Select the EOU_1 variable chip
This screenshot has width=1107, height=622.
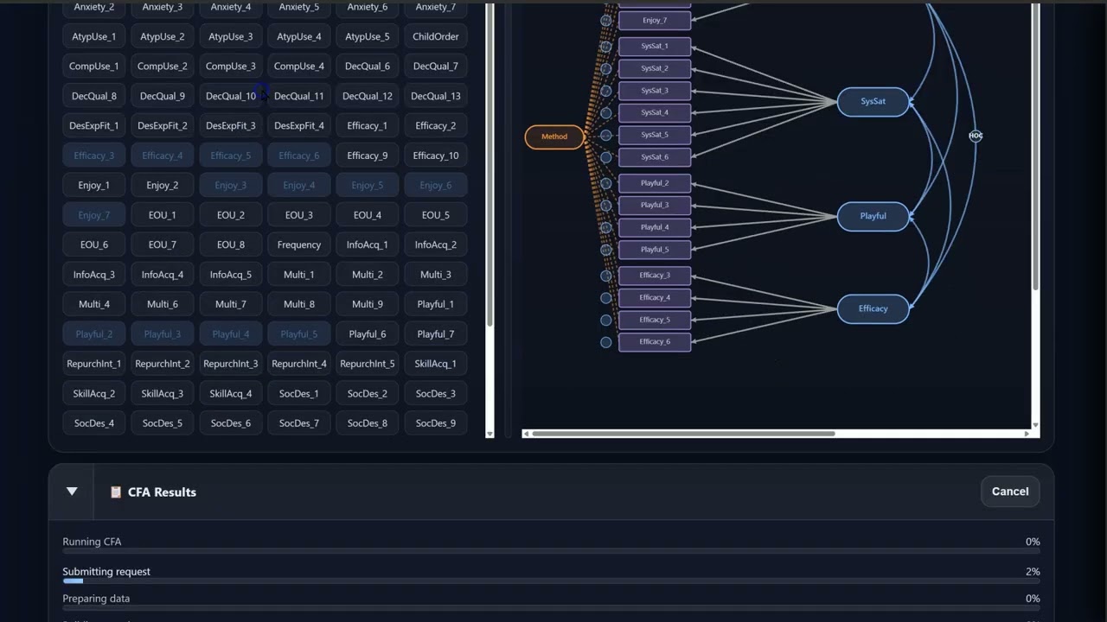pos(163,215)
